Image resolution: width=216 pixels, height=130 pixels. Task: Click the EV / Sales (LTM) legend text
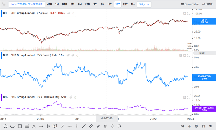click(47, 55)
